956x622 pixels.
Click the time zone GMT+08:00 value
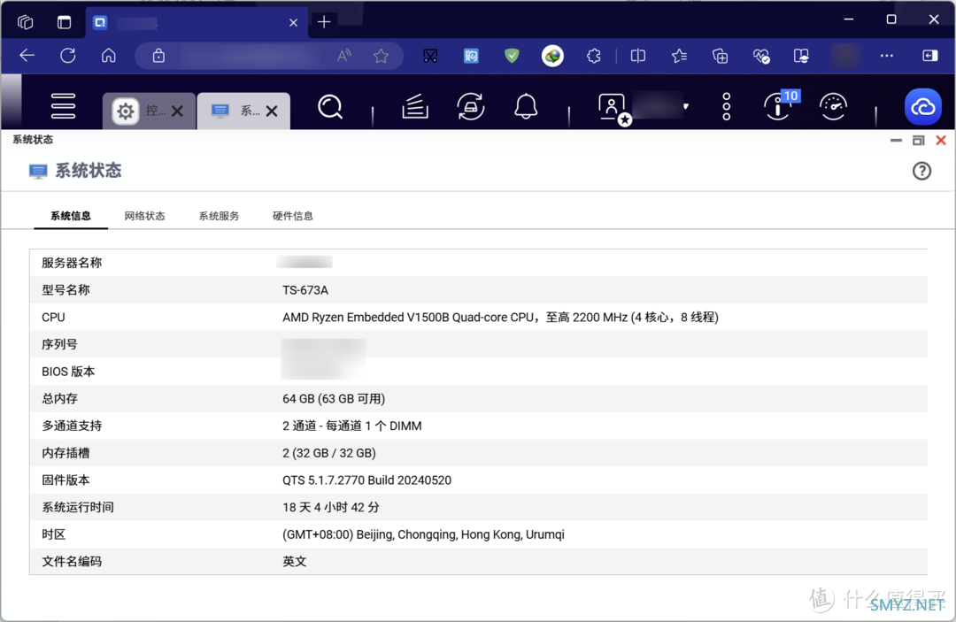pyautogui.click(x=423, y=534)
